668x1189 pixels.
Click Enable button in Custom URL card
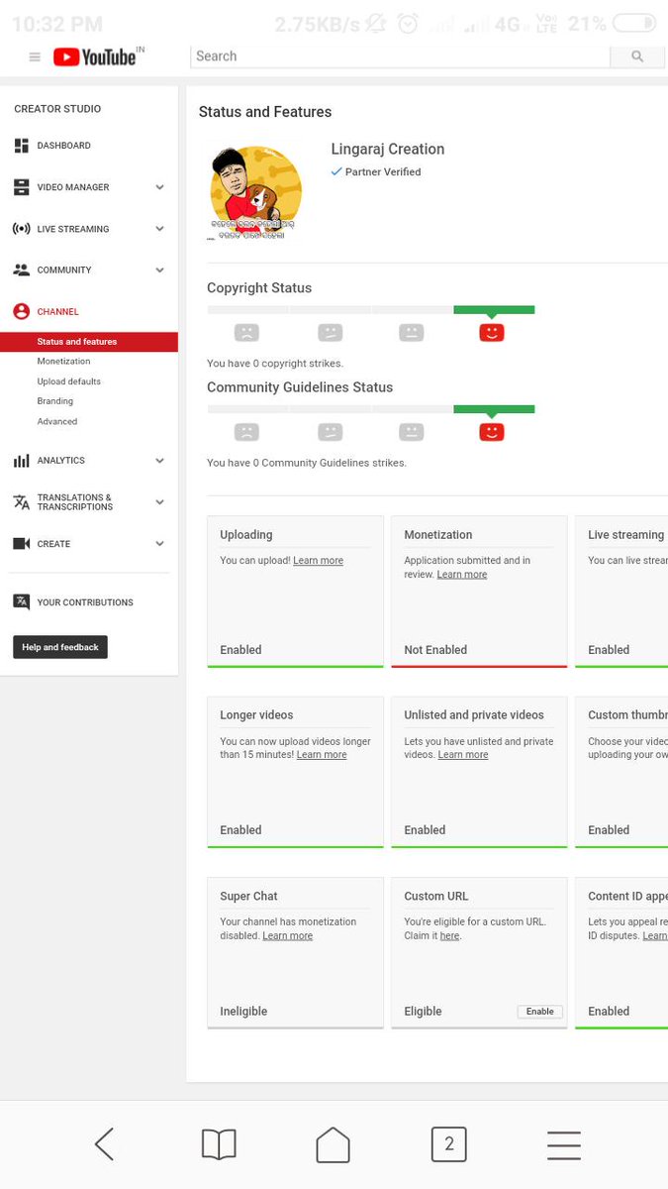pyautogui.click(x=540, y=1012)
